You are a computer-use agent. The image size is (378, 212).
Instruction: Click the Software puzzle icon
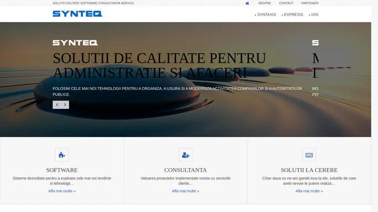pos(62,155)
